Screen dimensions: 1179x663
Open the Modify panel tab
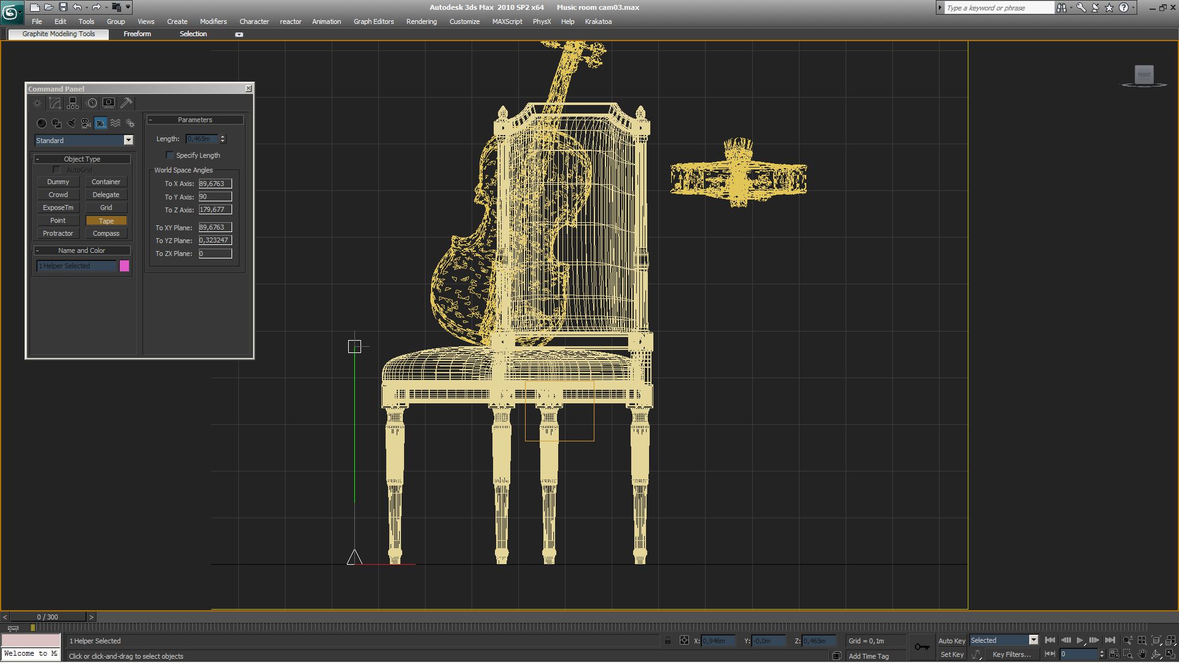55,103
